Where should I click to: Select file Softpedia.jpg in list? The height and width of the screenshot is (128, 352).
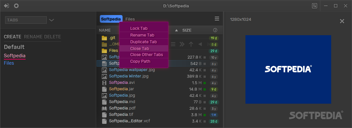click(122, 96)
